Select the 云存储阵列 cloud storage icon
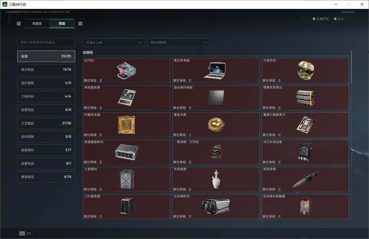The image size is (369, 239). pyautogui.click(x=216, y=206)
